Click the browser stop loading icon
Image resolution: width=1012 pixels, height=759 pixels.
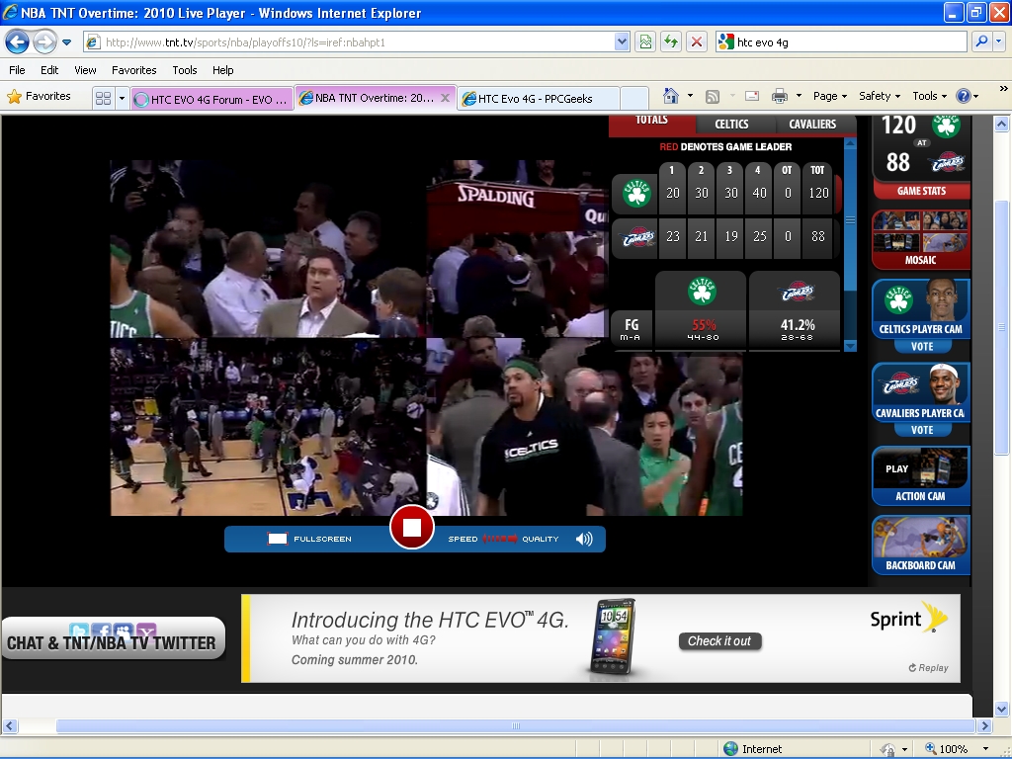tap(697, 42)
